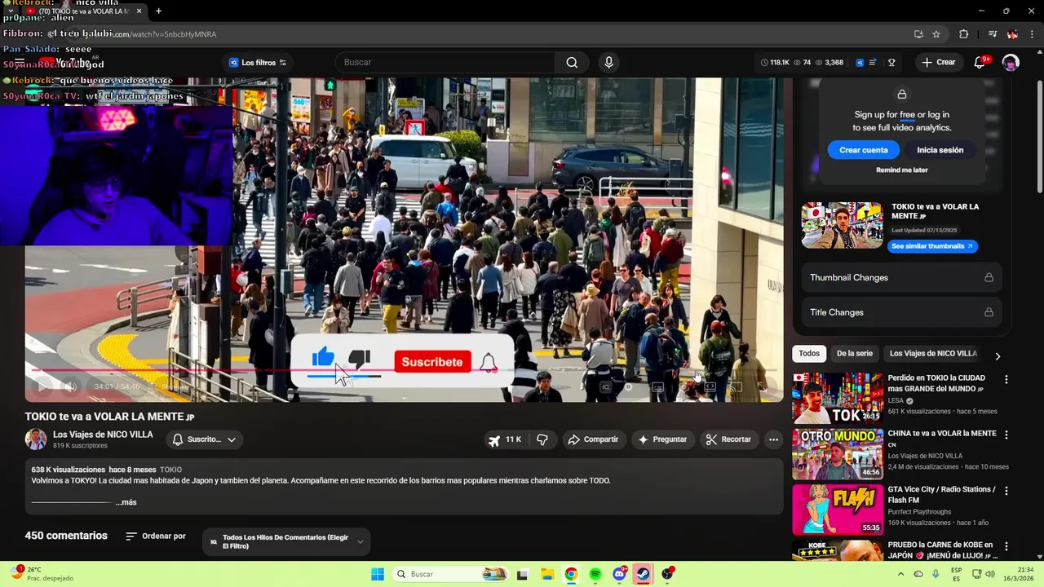Click Inicia sesión button

(x=940, y=150)
